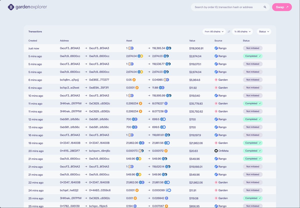This screenshot has height=208, width=300.
Task: Click the OnMeta source icon
Action: tap(216, 151)
